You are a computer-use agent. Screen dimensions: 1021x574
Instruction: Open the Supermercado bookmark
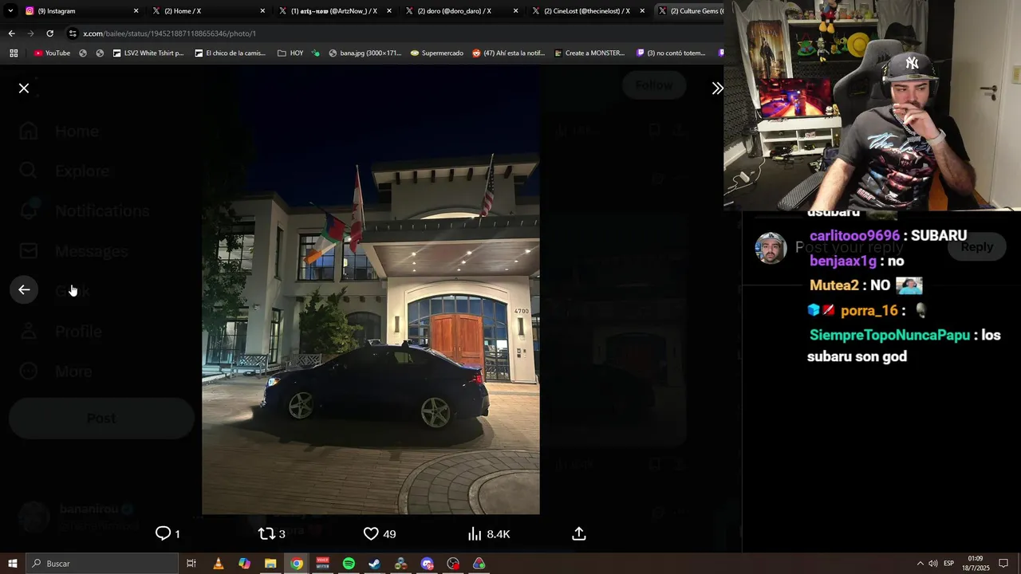[436, 53]
